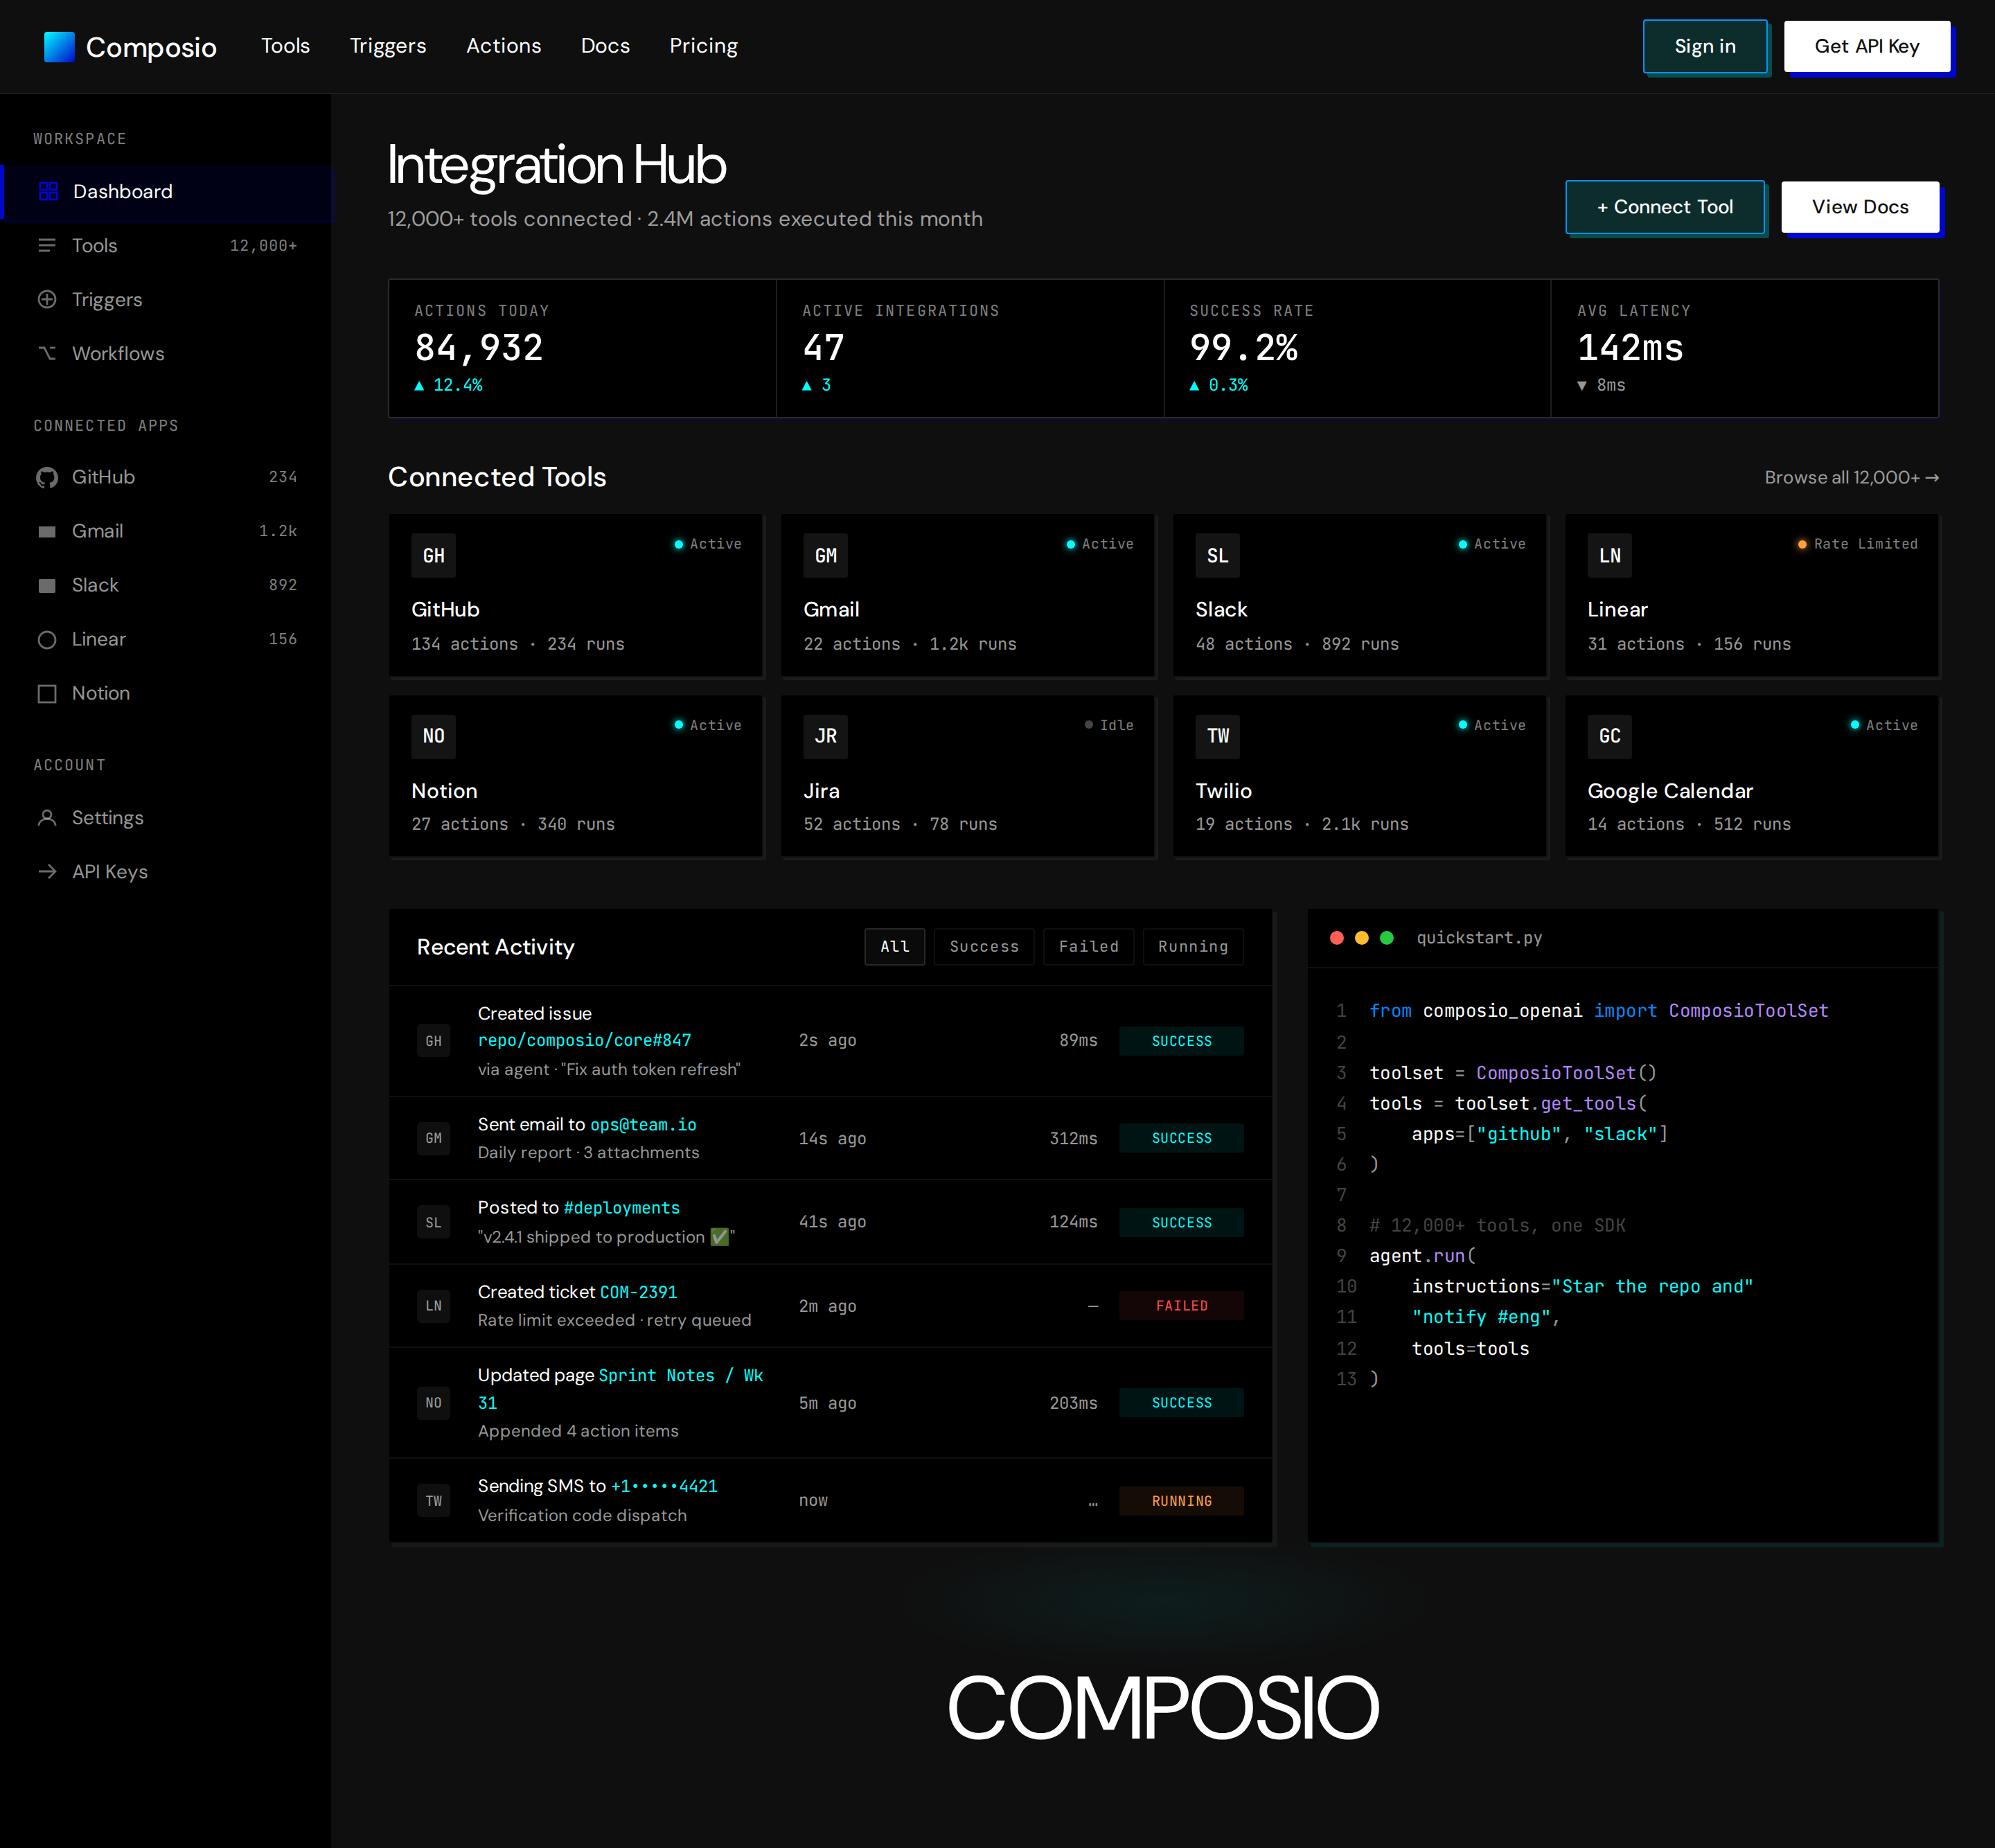Click the GitHub octocat icon in sidebar

point(47,478)
